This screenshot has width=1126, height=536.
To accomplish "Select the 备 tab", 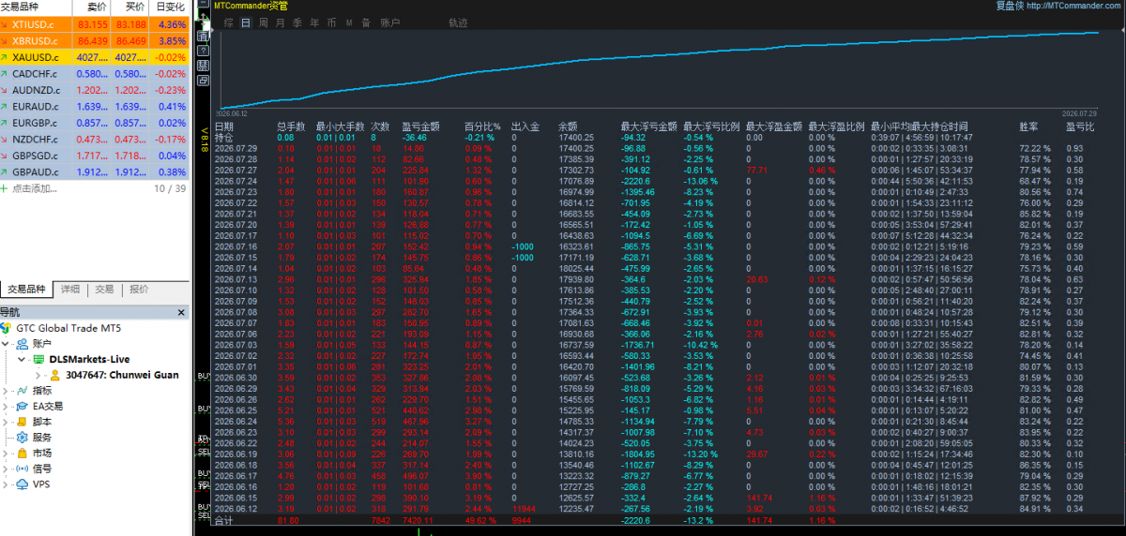I will 366,22.
